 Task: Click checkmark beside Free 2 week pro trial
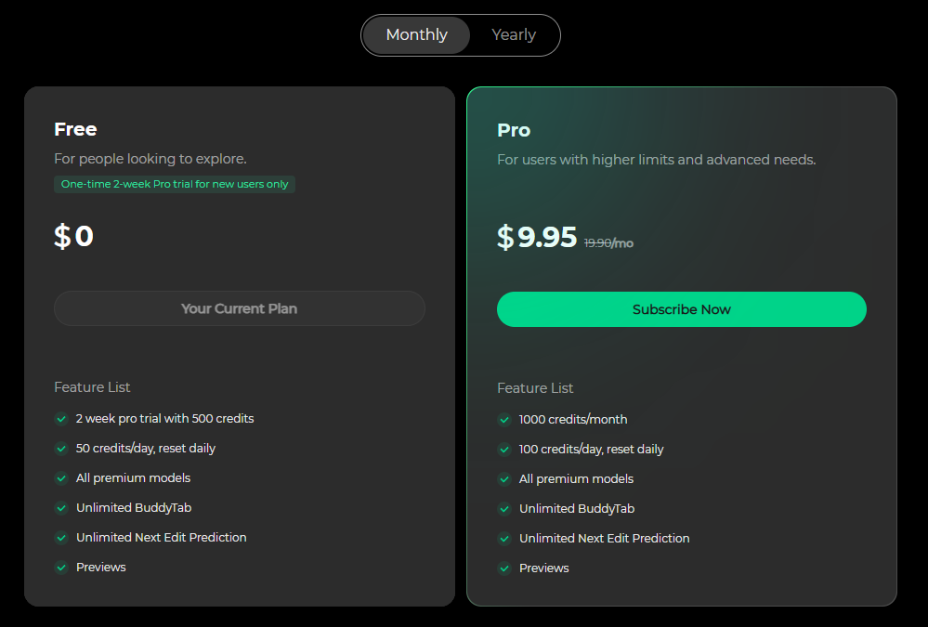[x=61, y=419]
